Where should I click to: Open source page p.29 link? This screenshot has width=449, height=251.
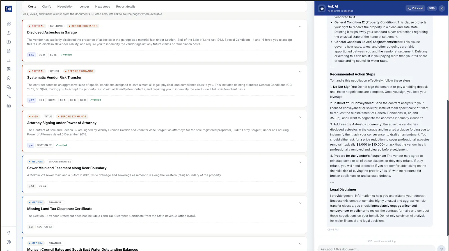click(x=31, y=100)
